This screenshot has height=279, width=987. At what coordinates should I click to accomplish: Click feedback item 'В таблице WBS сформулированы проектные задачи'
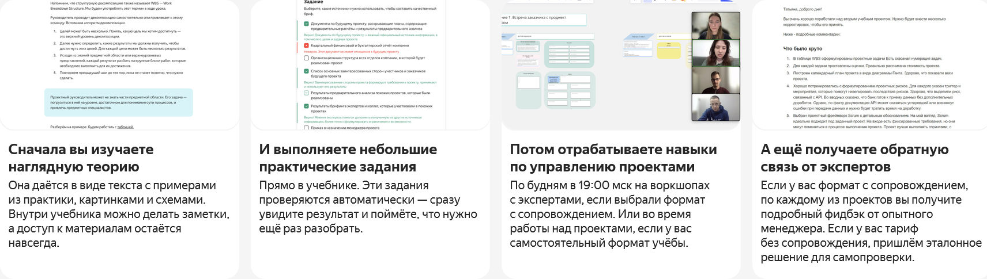(867, 59)
